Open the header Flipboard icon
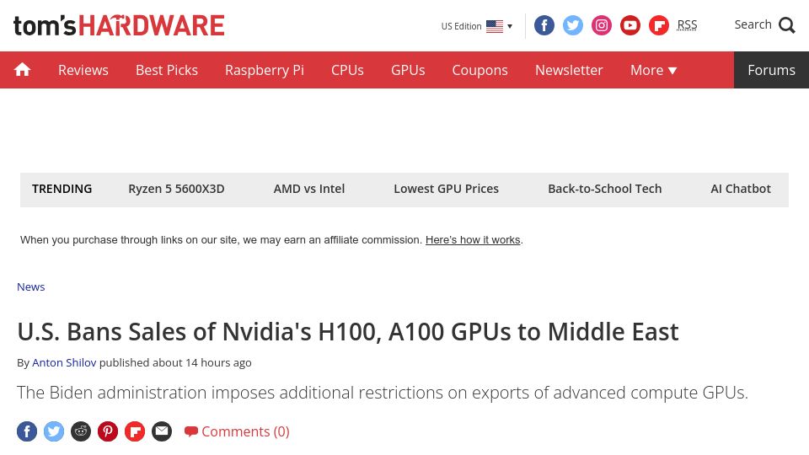The height and width of the screenshot is (455, 809). click(659, 25)
